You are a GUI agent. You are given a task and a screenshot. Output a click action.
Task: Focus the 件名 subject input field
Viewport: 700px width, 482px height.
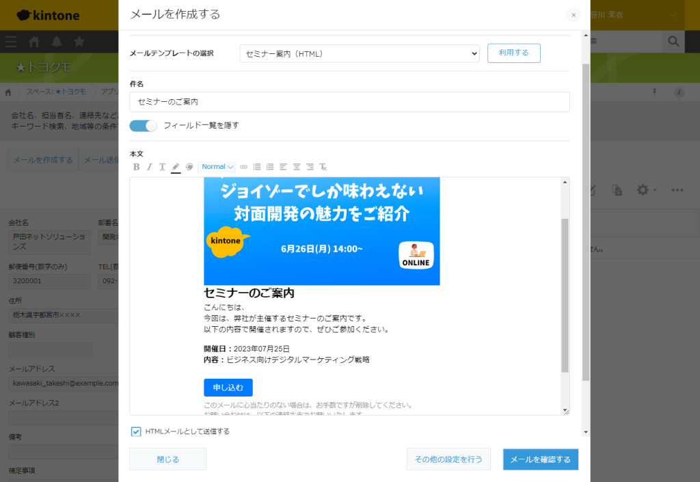coord(349,102)
